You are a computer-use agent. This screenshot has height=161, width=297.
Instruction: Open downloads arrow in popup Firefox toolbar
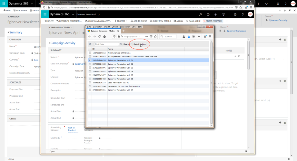tap(189, 36)
